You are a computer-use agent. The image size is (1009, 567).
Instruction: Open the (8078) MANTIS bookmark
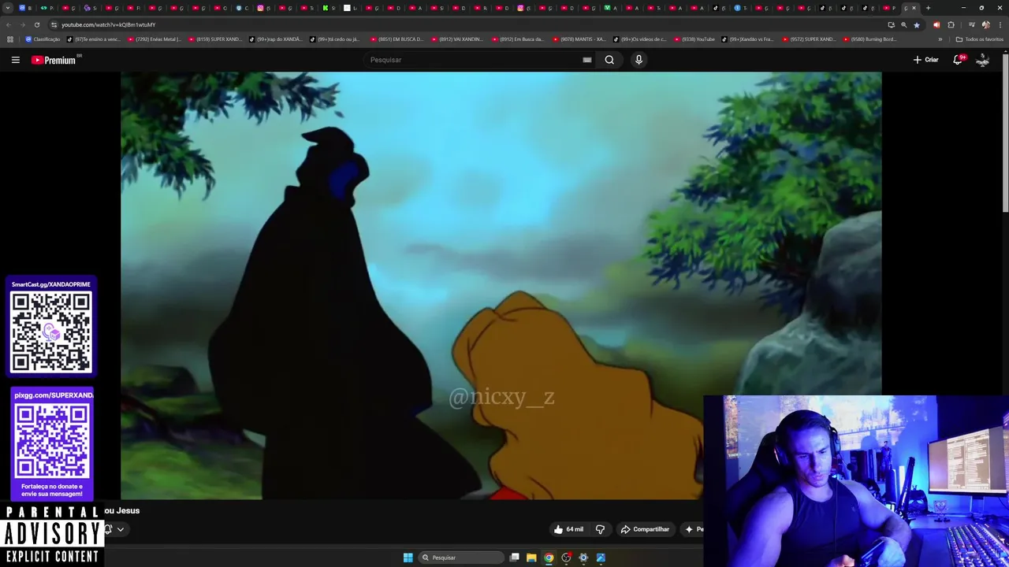[579, 39]
